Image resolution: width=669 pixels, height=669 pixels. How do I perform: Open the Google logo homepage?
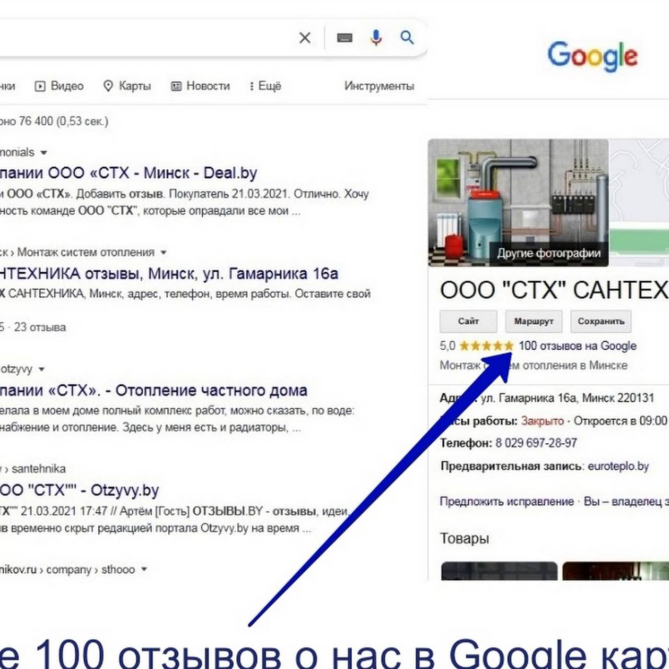coord(592,56)
